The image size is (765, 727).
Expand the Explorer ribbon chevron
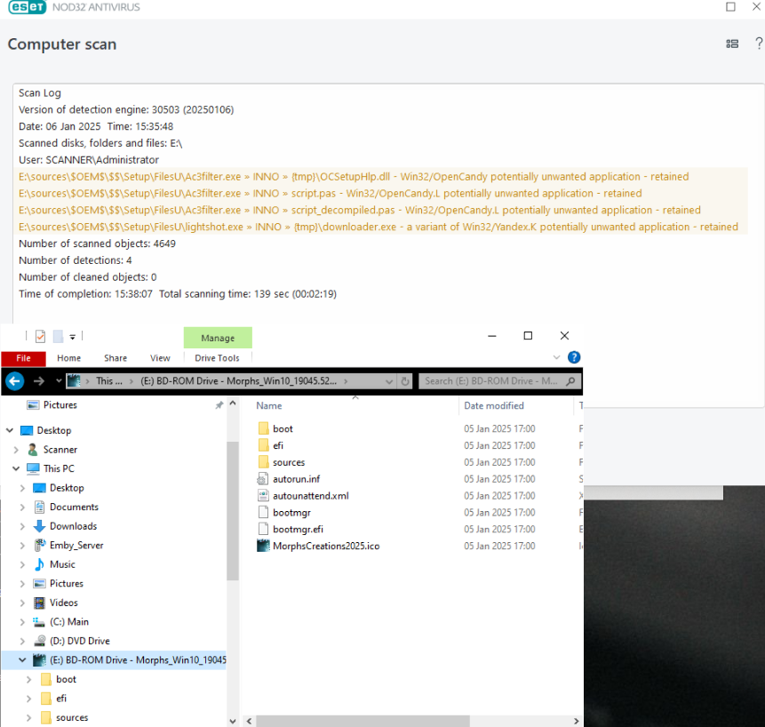[x=557, y=357]
